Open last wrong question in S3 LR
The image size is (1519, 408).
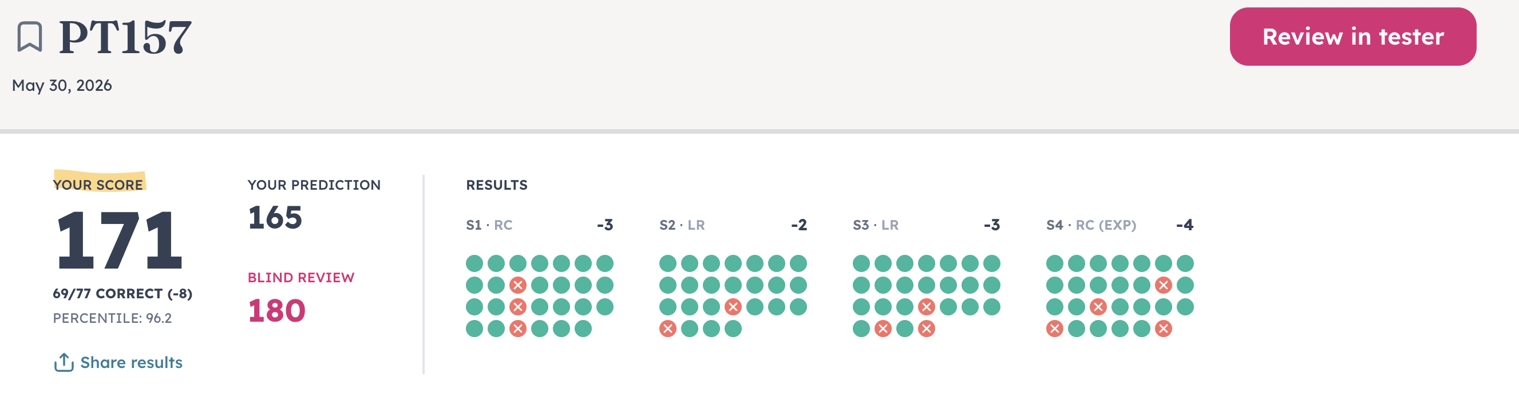(x=927, y=329)
